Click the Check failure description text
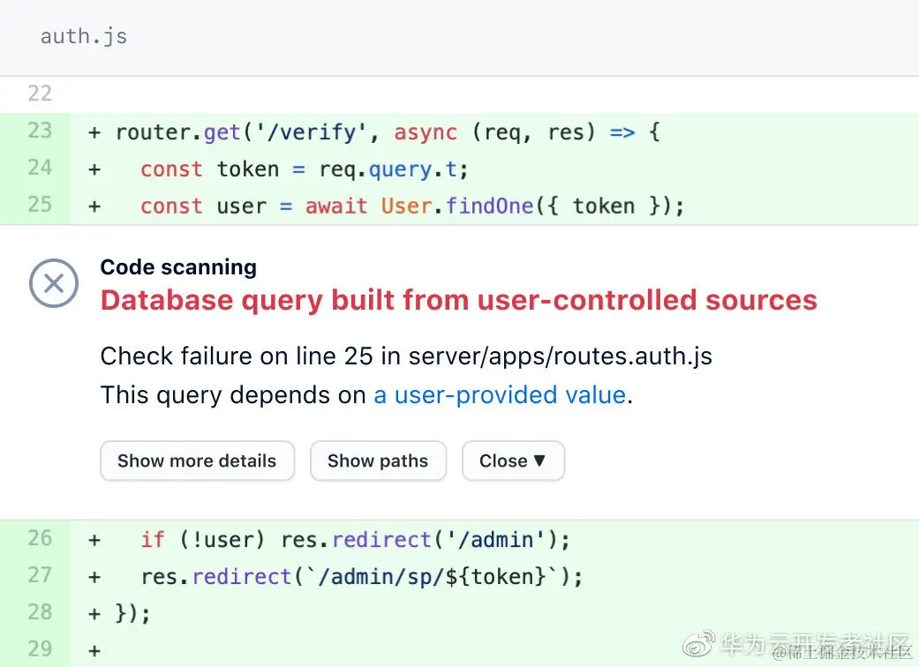The height and width of the screenshot is (667, 919). click(406, 356)
